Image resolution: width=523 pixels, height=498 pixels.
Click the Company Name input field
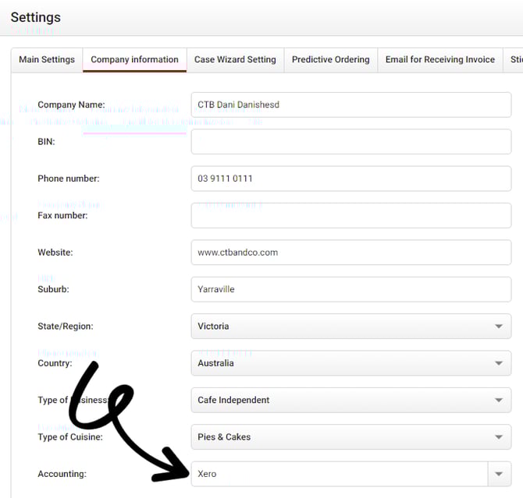[x=351, y=104]
